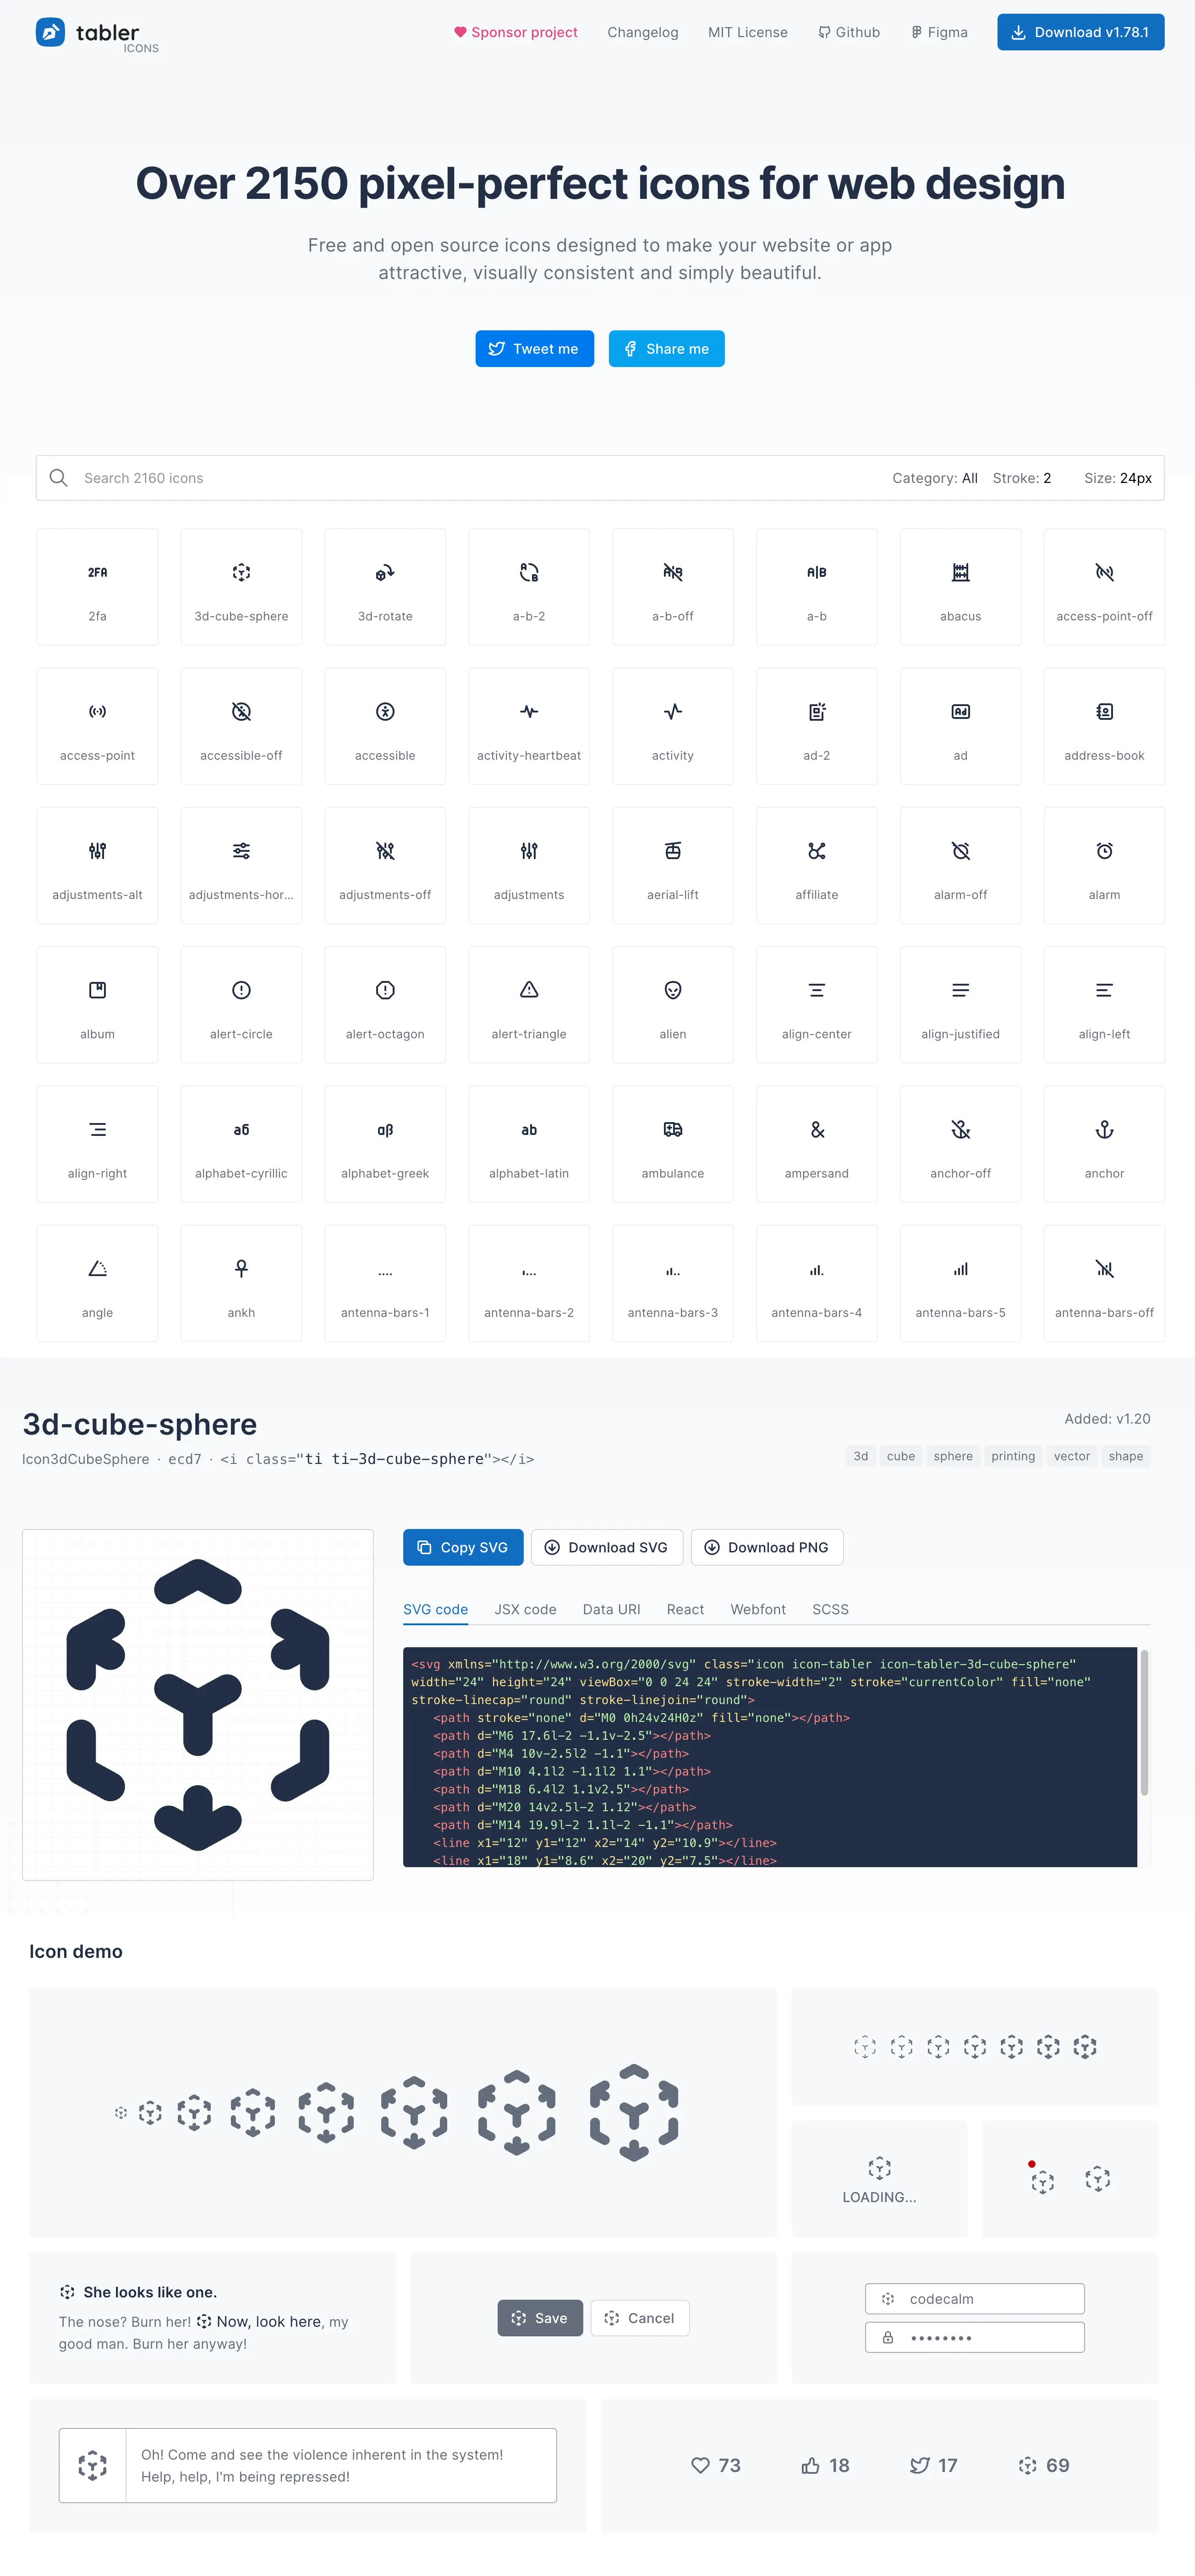Screen dimensions: 1195x2576
Task: Select the alien icon
Action: 672,1004
